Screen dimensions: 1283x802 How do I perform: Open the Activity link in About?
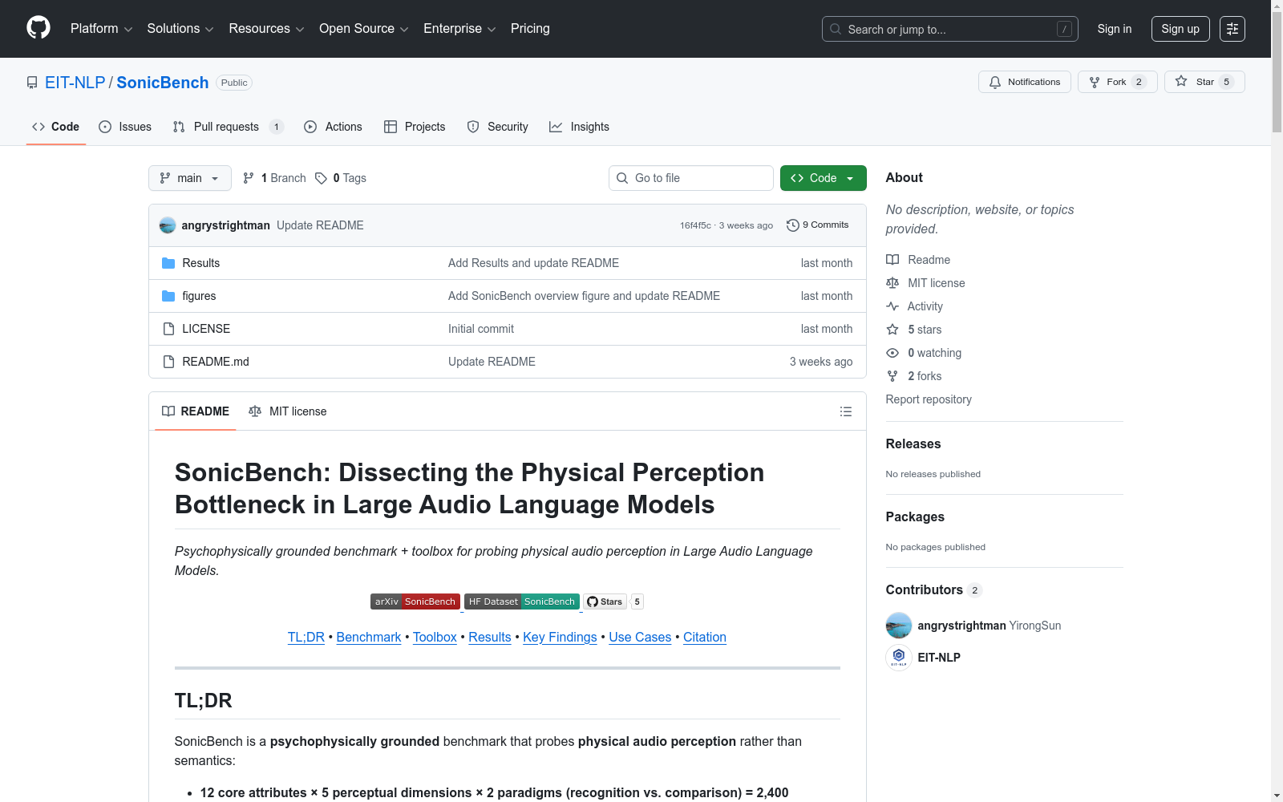tap(914, 306)
